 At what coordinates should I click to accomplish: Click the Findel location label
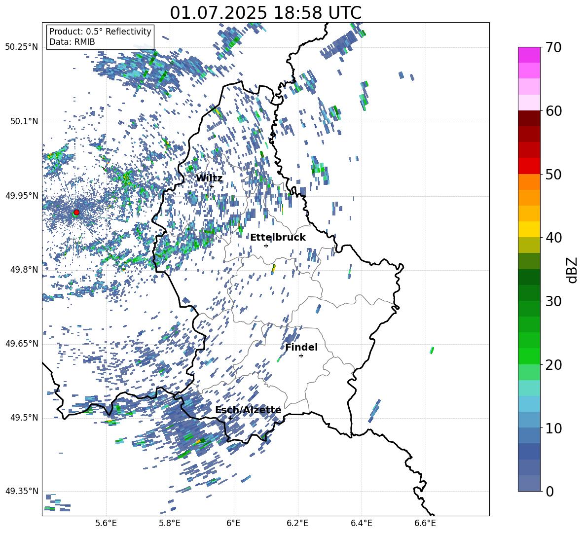click(x=301, y=347)
